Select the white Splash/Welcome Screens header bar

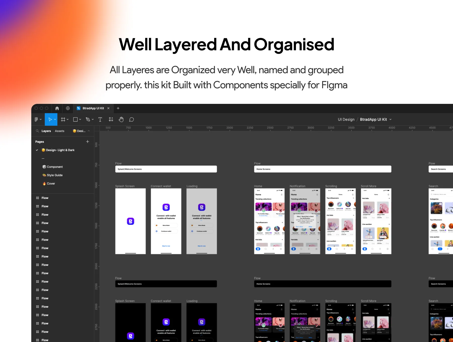point(166,169)
